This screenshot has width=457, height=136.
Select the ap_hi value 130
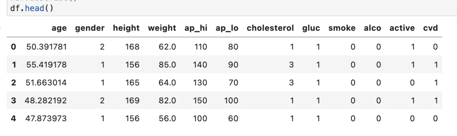point(200,83)
